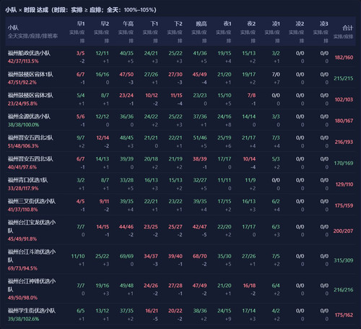
Task: Click the cell value 10/14
Action: [249, 159]
